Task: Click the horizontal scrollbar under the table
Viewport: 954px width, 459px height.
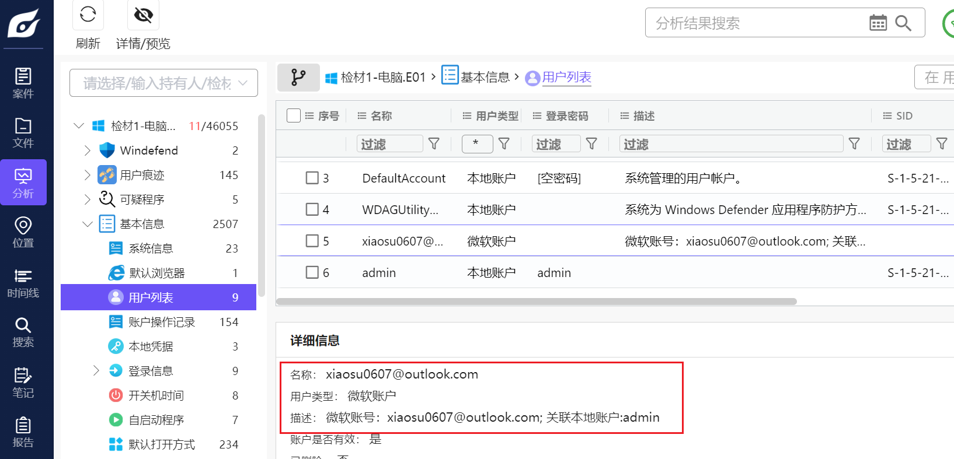Action: [x=536, y=302]
